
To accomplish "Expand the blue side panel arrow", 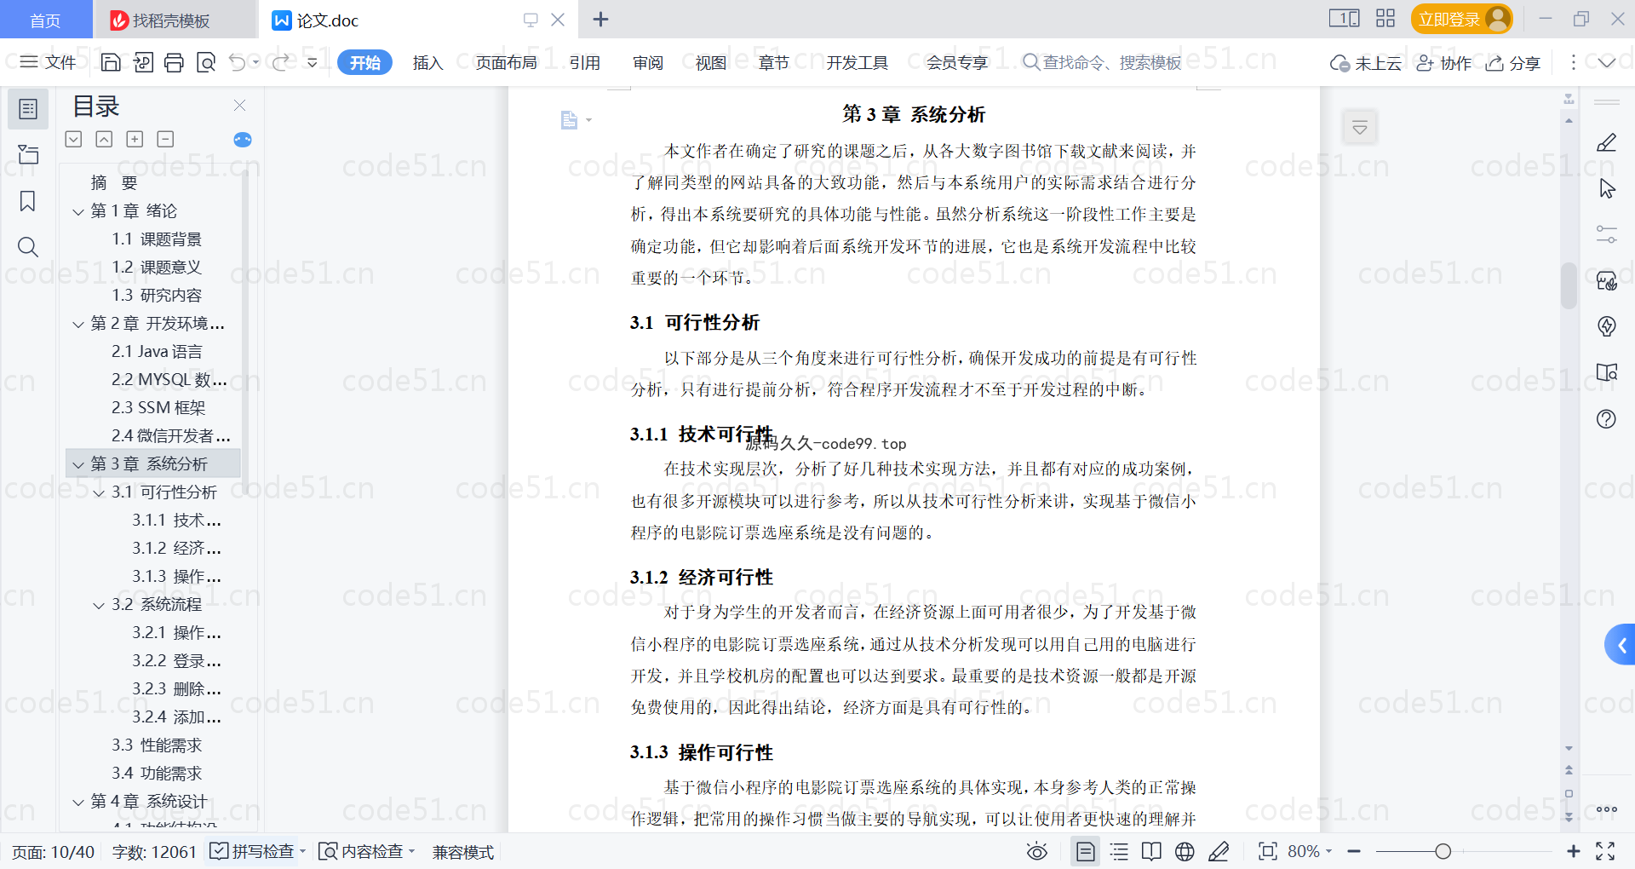I will pos(1621,646).
